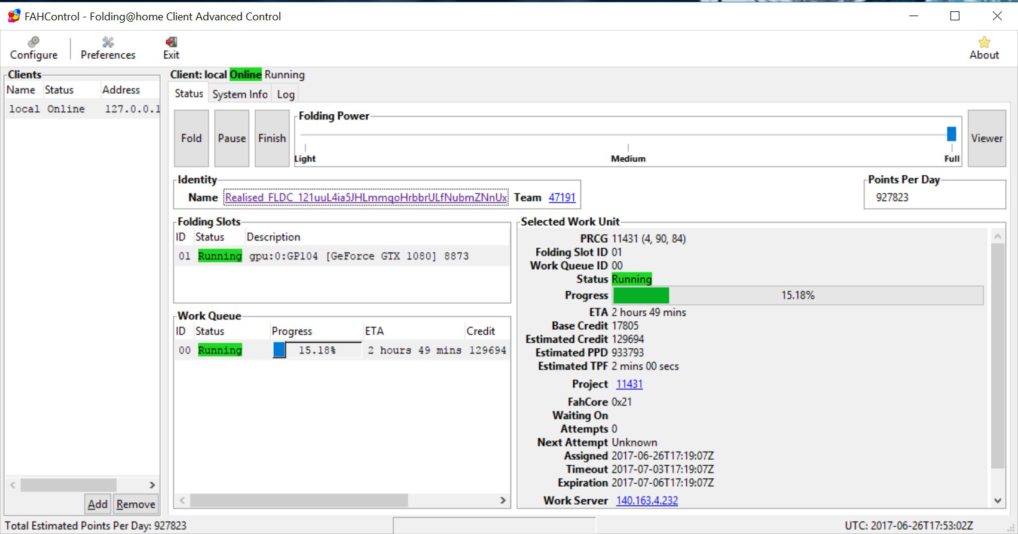
Task: Click the ETA value in Selected Work Unit
Action: 649,312
